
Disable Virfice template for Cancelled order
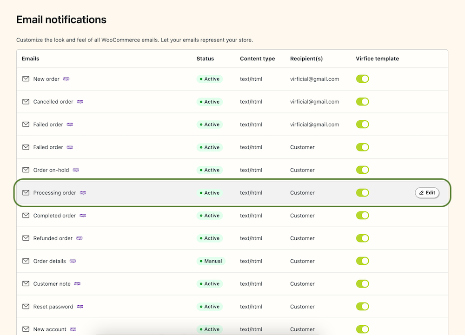[x=362, y=102]
